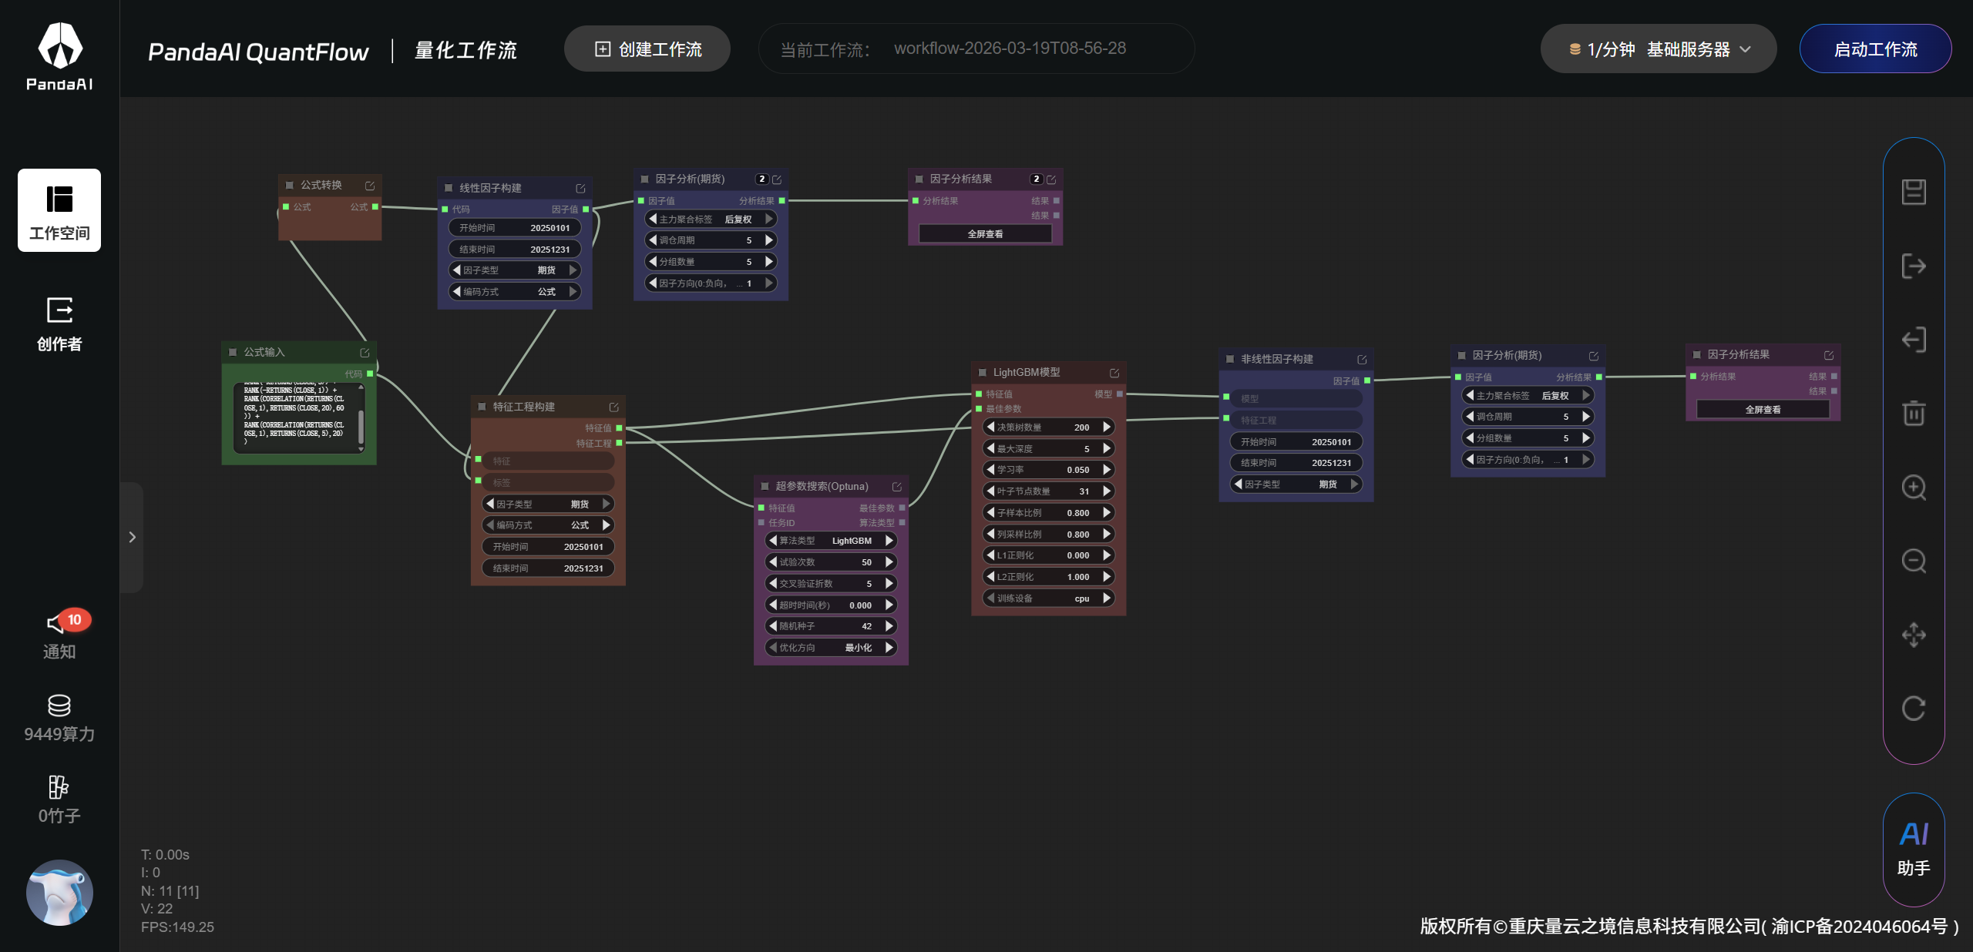Viewport: 1973px width, 952px height.
Task: Collapse the 线性因子构建 node via title square
Action: 449,188
